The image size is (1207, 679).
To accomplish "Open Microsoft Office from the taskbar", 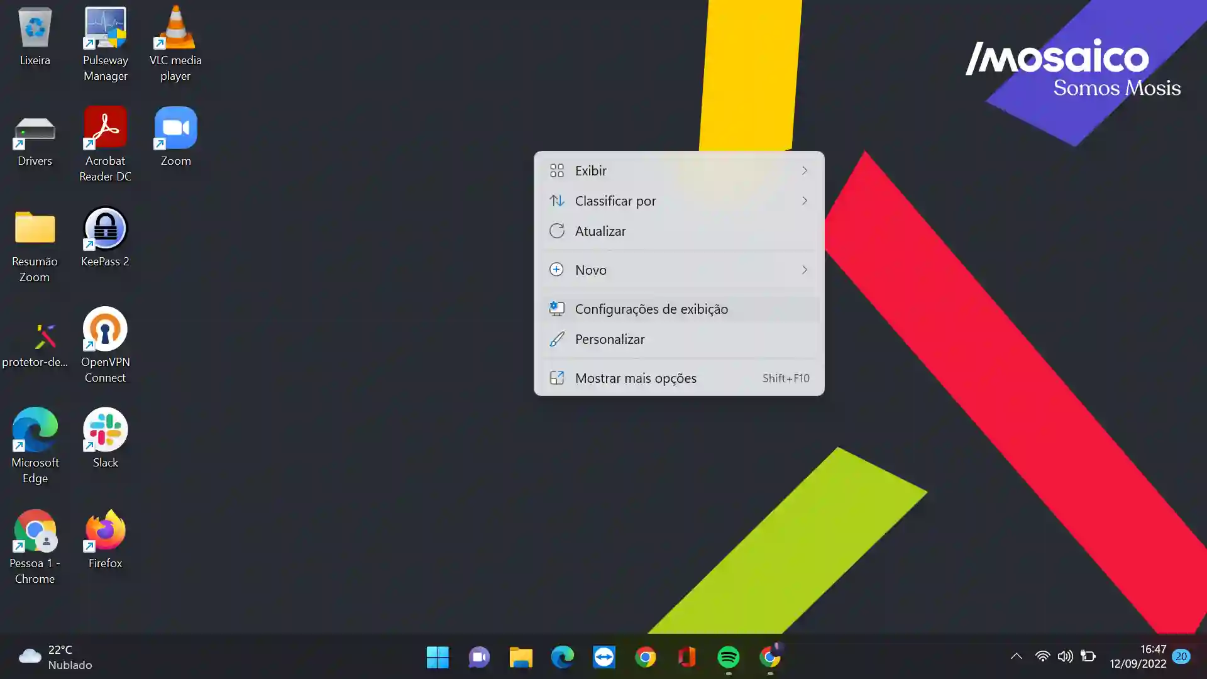I will [x=686, y=657].
